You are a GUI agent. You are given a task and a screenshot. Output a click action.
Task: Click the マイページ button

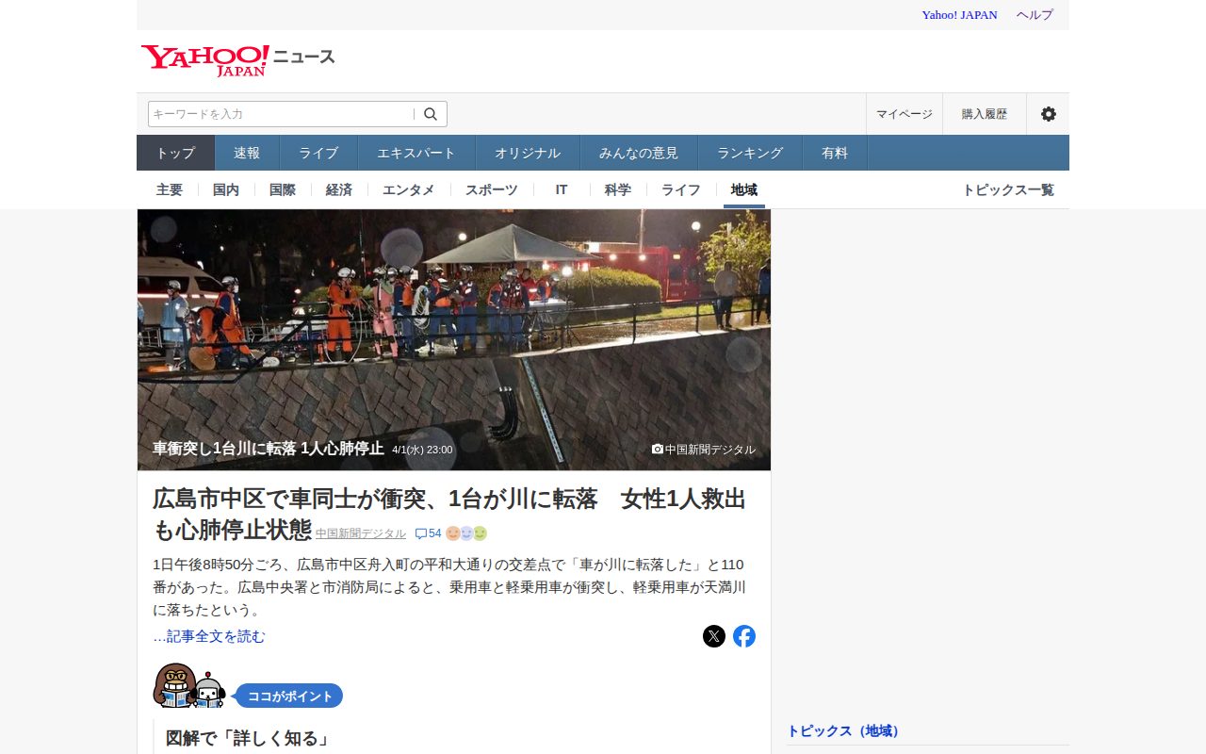coord(904,114)
